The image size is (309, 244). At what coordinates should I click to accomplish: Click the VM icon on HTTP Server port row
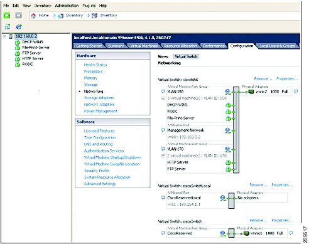228,162
